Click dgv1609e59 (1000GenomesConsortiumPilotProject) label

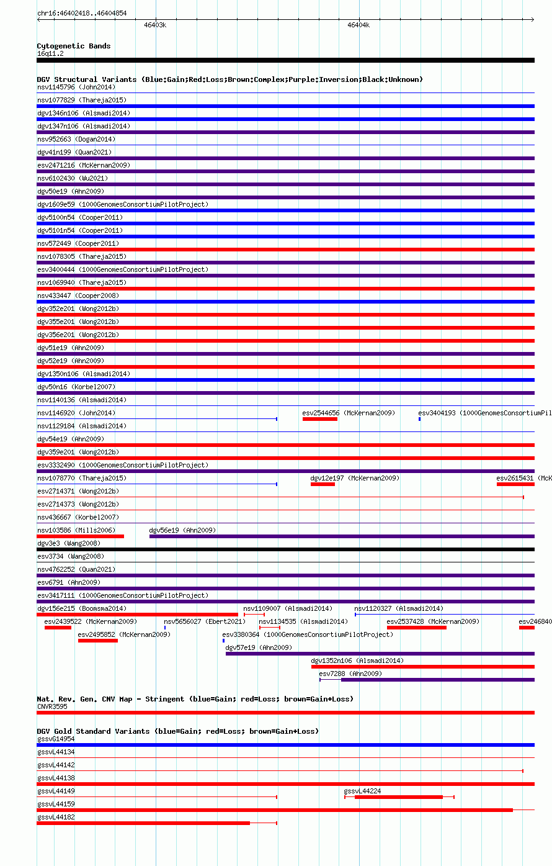click(123, 204)
